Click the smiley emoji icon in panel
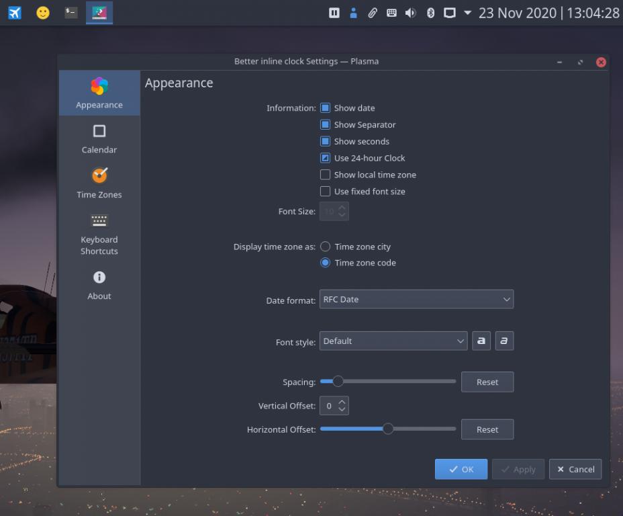This screenshot has height=516, width=623. (43, 13)
